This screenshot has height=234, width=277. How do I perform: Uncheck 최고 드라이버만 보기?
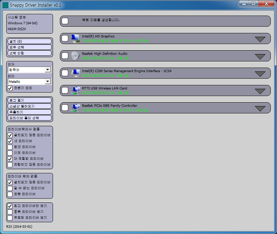pyautogui.click(x=10, y=206)
